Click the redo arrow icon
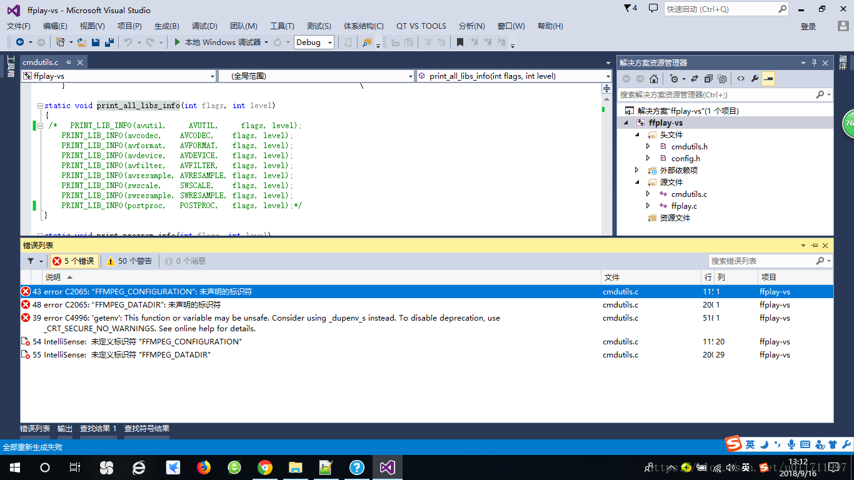Image resolution: width=854 pixels, height=480 pixels. [x=150, y=42]
